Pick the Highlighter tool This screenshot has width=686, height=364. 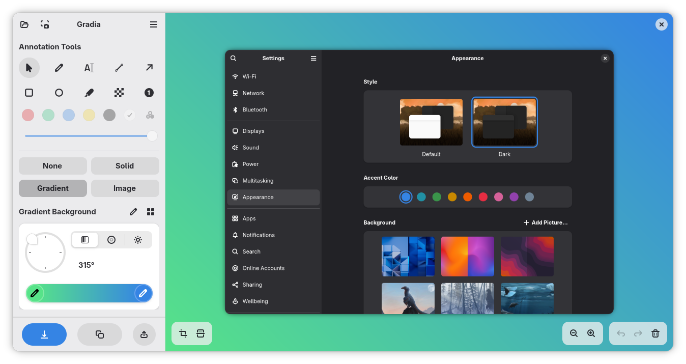pyautogui.click(x=89, y=93)
